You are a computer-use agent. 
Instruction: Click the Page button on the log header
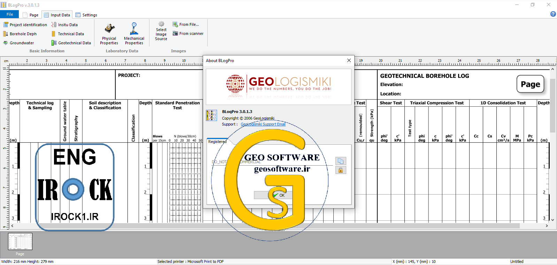(530, 84)
